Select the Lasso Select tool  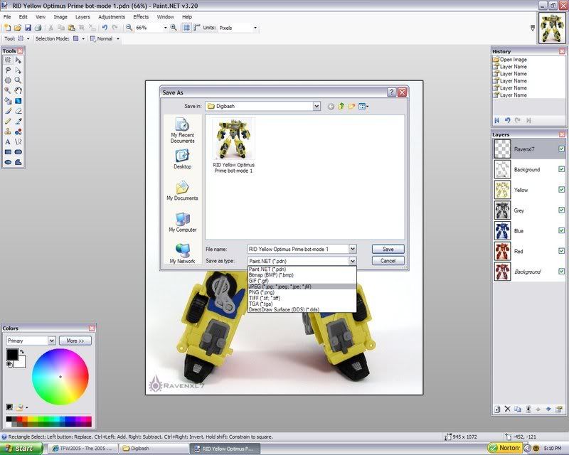[x=8, y=70]
